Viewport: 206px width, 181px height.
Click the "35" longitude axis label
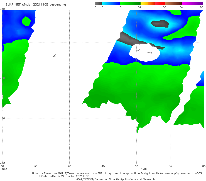click(x=36, y=166)
